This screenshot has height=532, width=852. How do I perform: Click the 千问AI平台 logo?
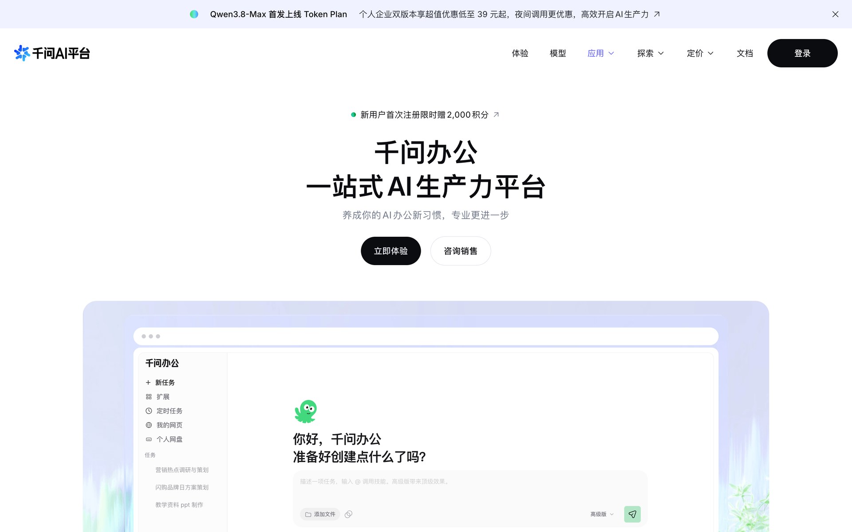point(52,53)
